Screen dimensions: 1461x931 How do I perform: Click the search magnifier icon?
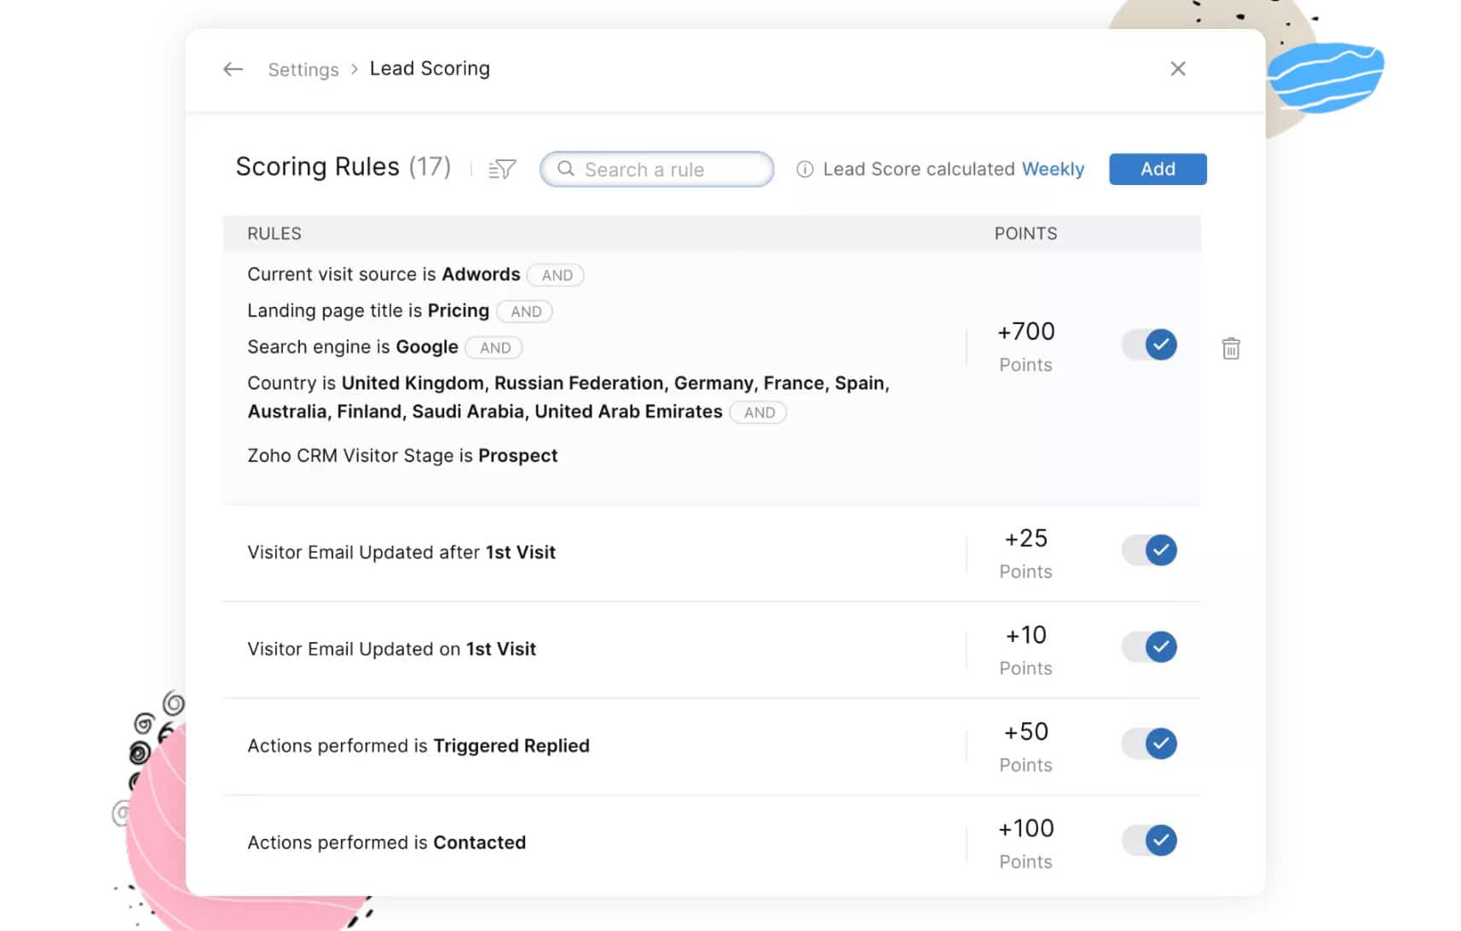566,169
